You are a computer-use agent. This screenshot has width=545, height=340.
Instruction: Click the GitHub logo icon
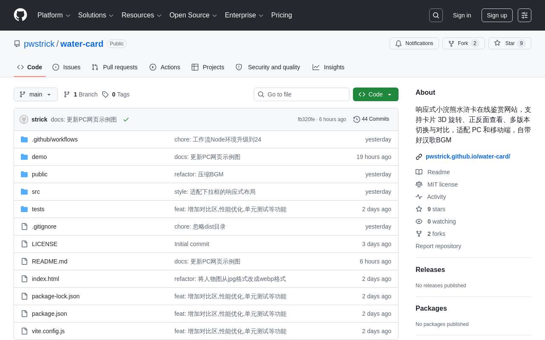pos(20,15)
